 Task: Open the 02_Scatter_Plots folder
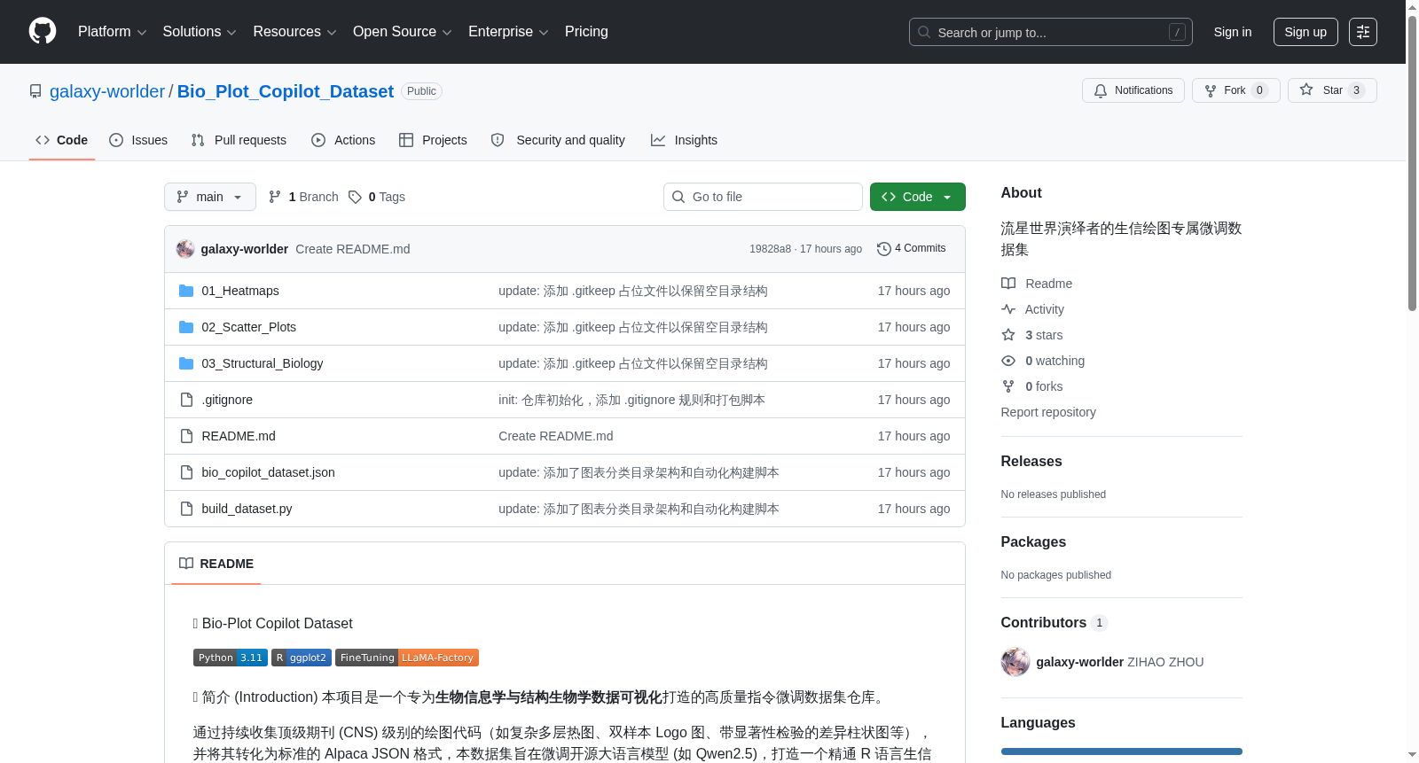point(249,327)
